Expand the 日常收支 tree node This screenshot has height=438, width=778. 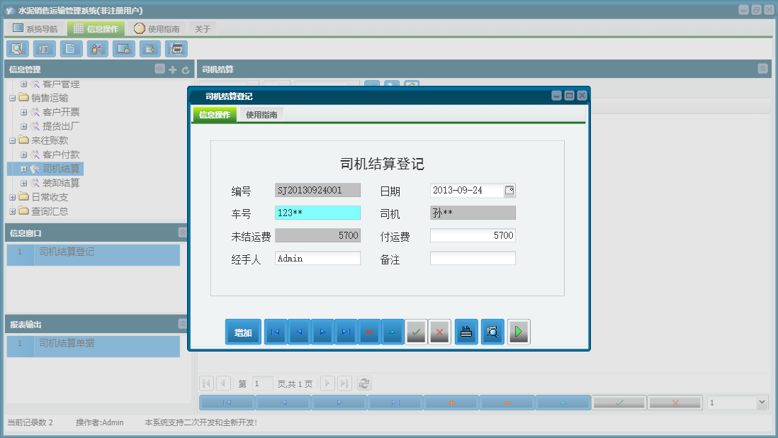11,197
